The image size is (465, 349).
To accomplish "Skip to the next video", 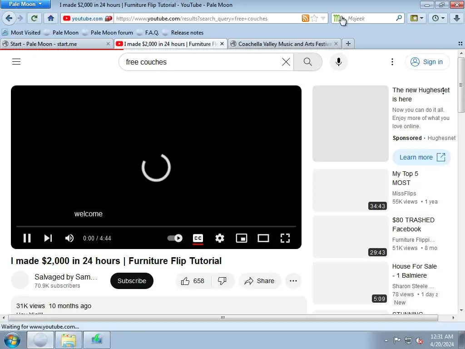I will click(48, 238).
